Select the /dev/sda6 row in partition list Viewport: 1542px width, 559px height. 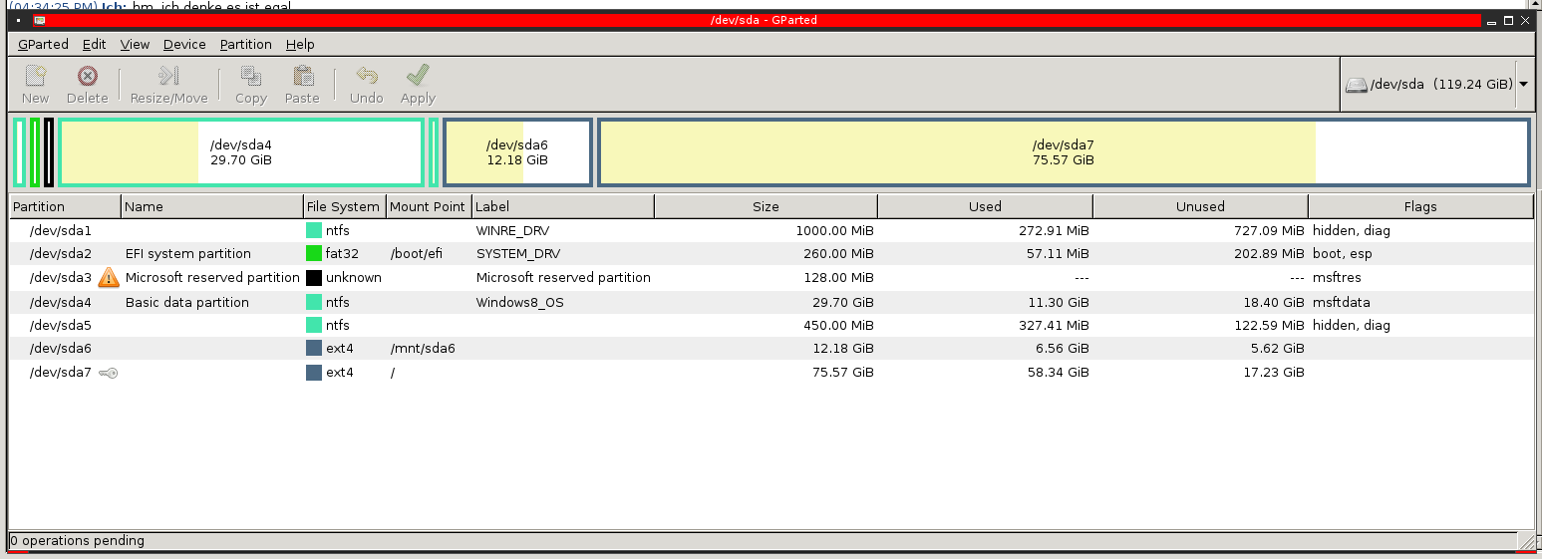pos(771,349)
